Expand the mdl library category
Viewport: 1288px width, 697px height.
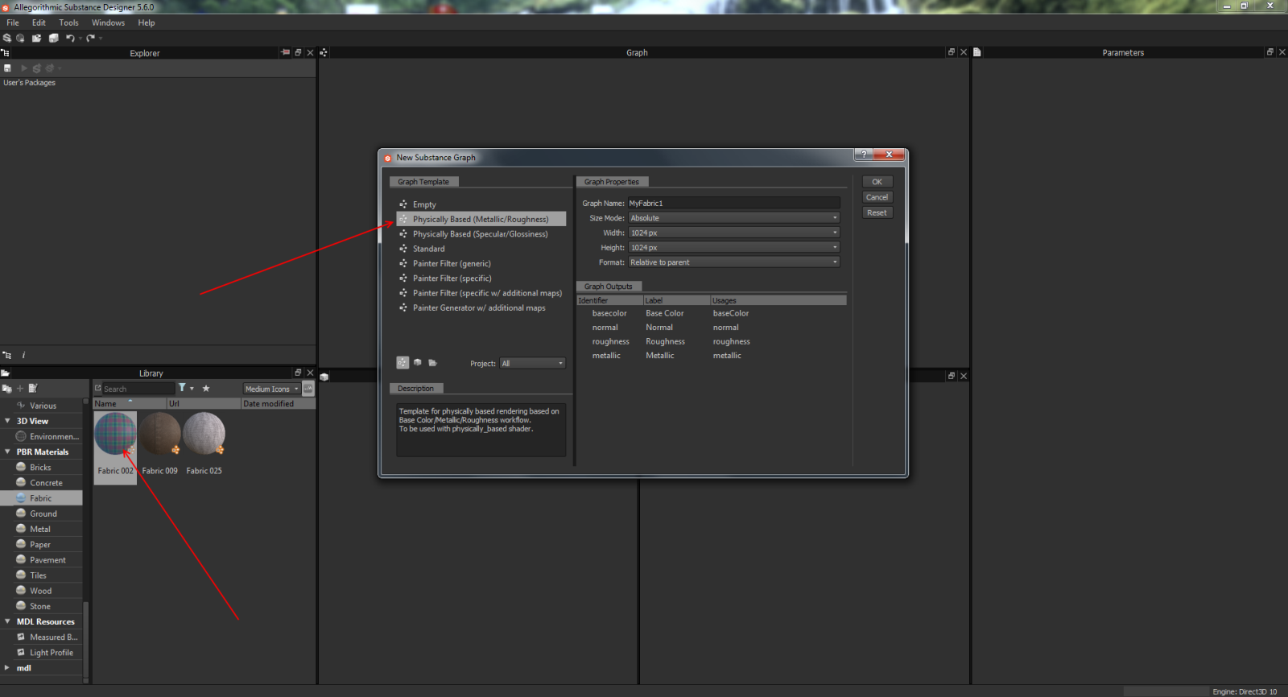click(x=8, y=668)
